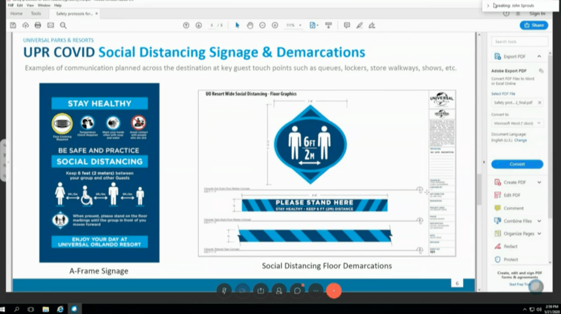The image size is (561, 314).
Task: Click the zoom out minus icon
Action: 262,25
